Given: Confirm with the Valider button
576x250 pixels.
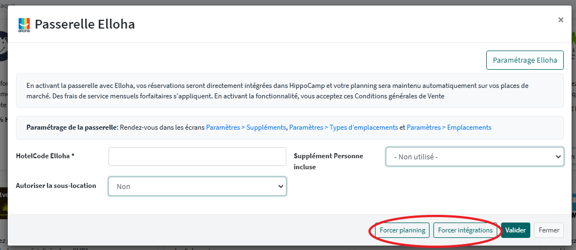Looking at the screenshot, I should [x=515, y=230].
